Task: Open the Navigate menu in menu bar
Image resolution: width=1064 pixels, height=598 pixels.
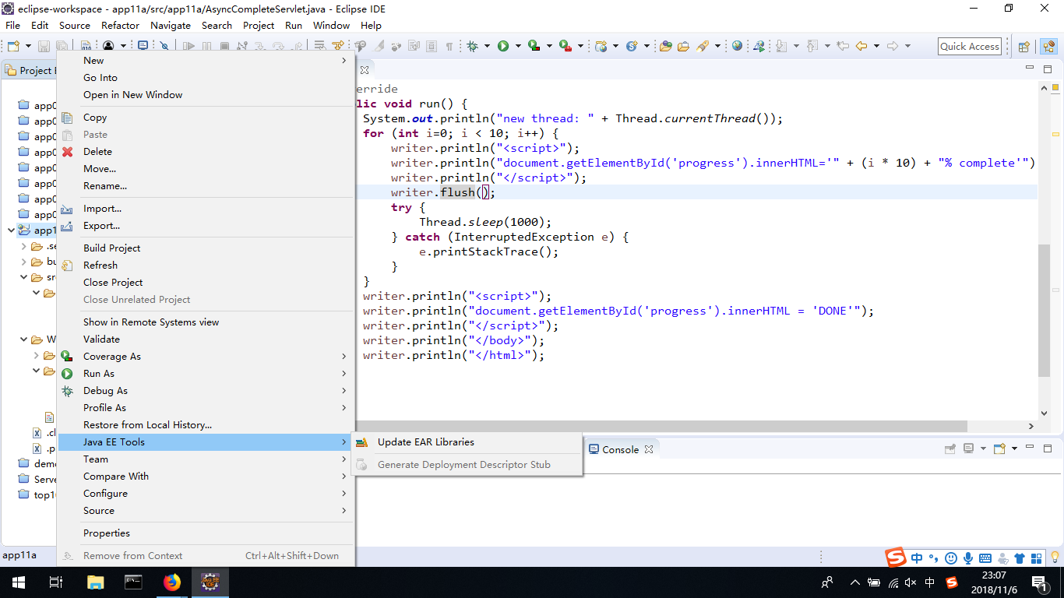Action: pyautogui.click(x=170, y=25)
